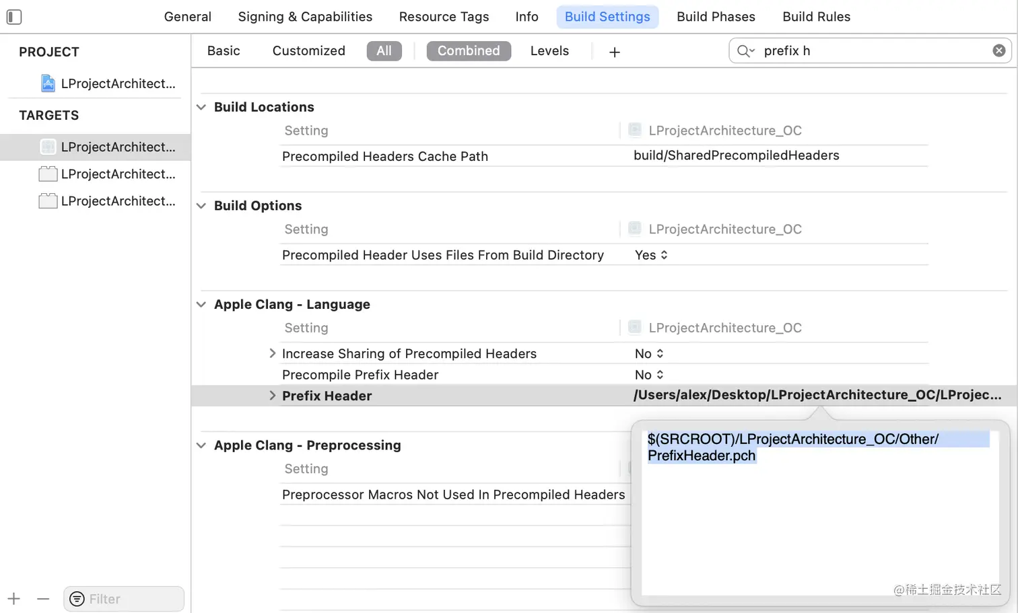Click the Prefix Header path value
1018x613 pixels.
(x=817, y=395)
